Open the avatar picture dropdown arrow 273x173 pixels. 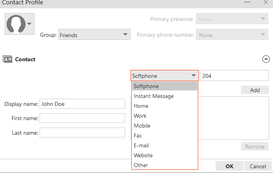(x=29, y=24)
